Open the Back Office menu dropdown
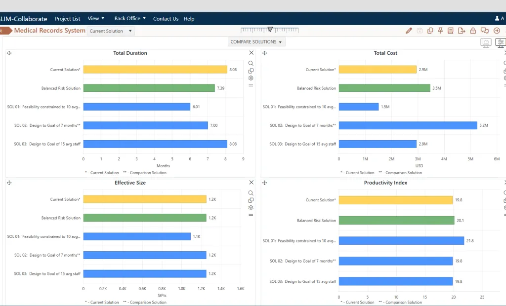 pyautogui.click(x=130, y=18)
